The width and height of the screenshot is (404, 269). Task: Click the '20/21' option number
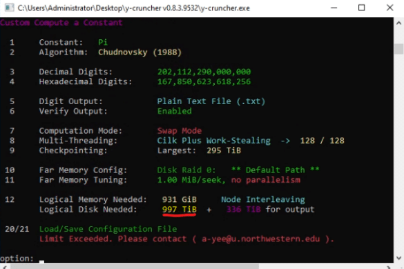click(x=17, y=229)
